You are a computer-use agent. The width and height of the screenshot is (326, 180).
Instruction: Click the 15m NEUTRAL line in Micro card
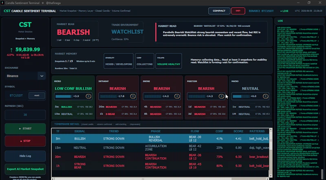74,114
